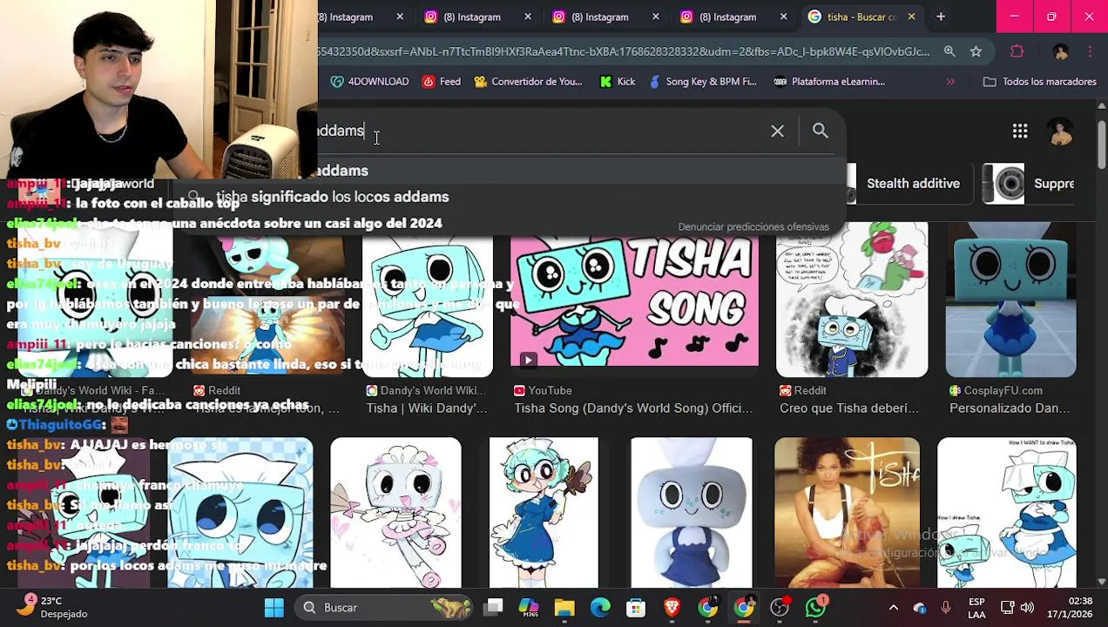Clear the Google search box text

click(777, 131)
